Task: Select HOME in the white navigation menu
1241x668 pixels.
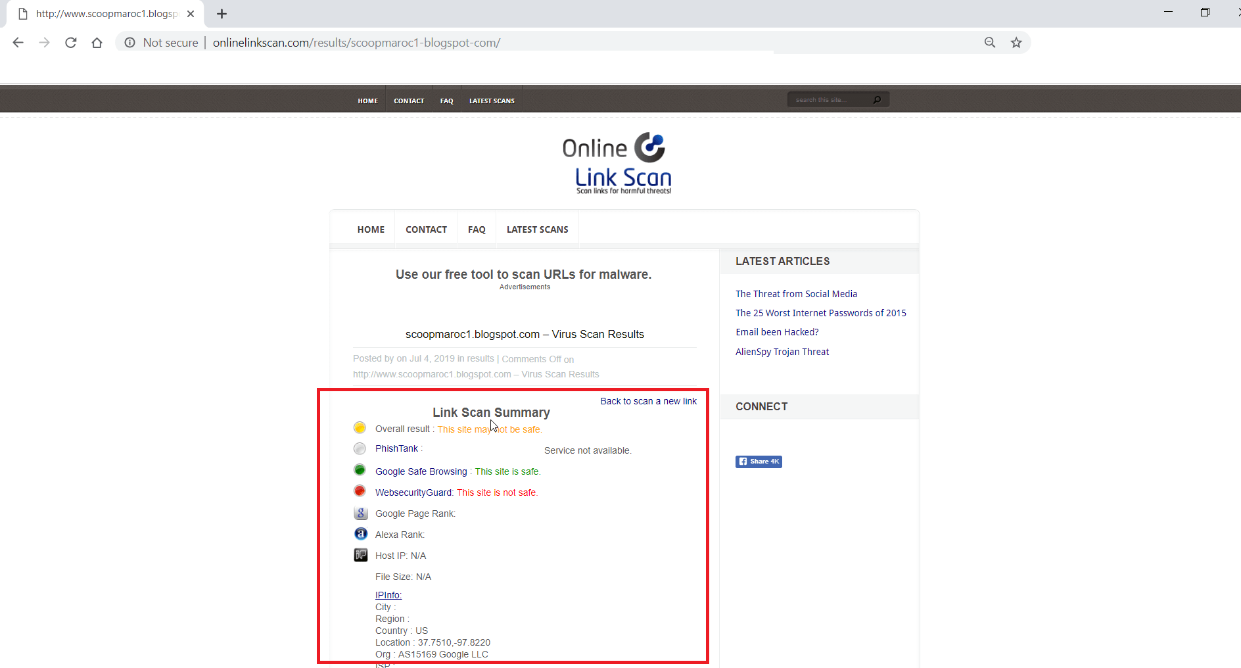Action: (371, 229)
